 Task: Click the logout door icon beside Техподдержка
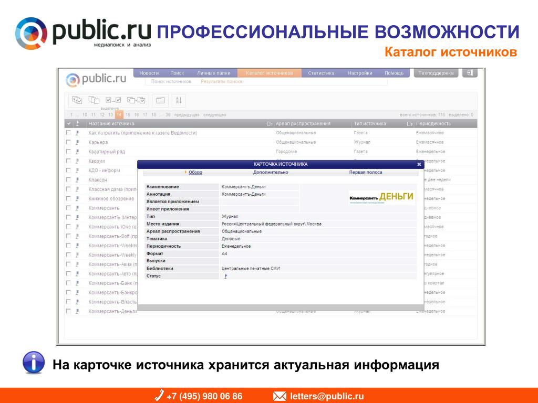(470, 73)
